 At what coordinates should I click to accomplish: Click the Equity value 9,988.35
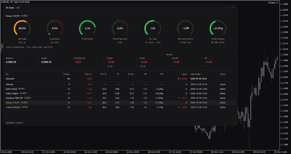[46, 62]
